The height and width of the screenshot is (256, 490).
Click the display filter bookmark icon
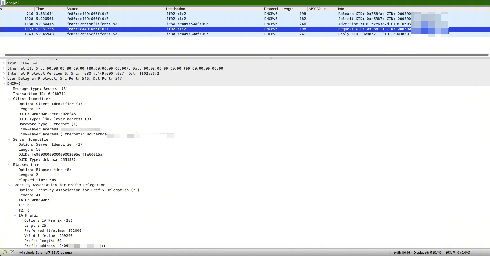3,3
